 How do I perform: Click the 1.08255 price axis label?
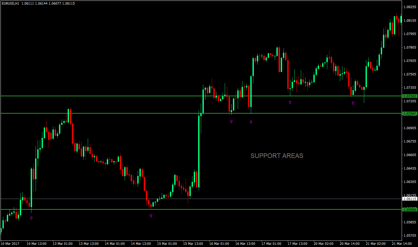point(410,7)
